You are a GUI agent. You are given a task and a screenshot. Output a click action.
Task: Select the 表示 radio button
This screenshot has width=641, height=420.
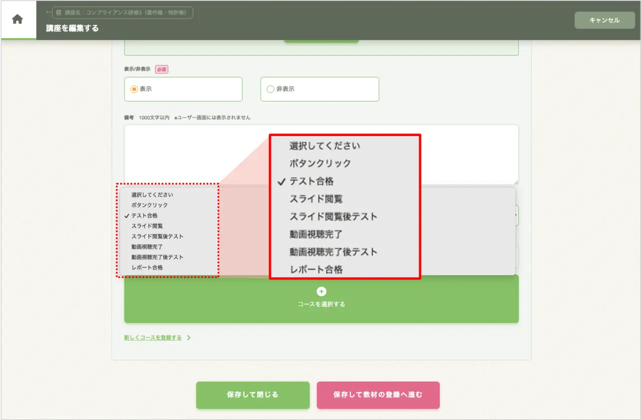point(134,89)
